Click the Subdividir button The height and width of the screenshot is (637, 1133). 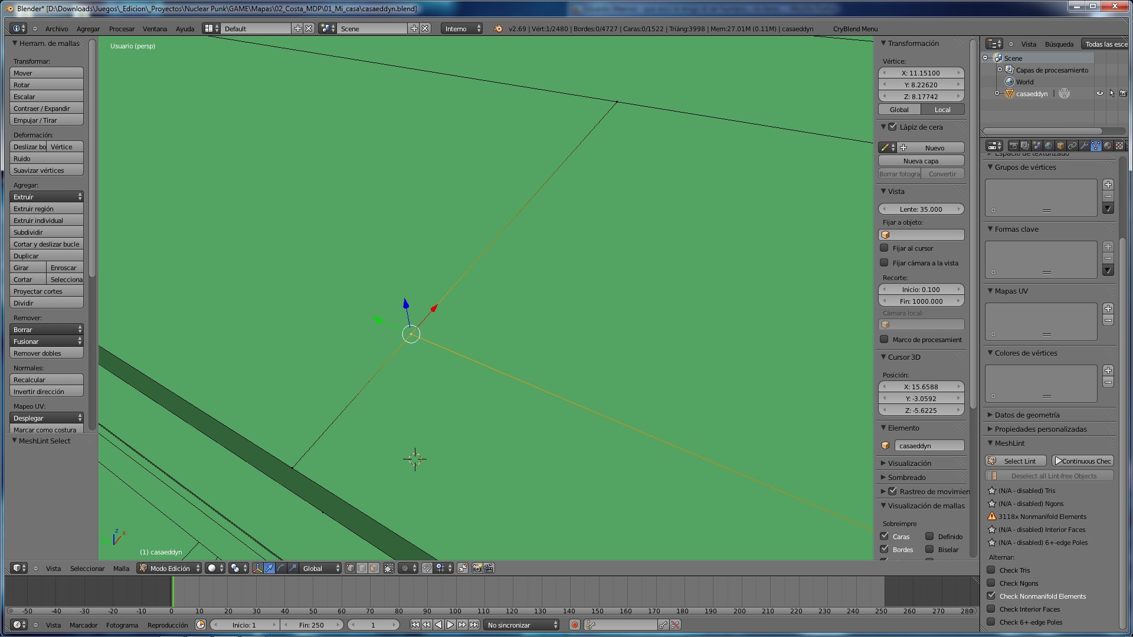46,232
